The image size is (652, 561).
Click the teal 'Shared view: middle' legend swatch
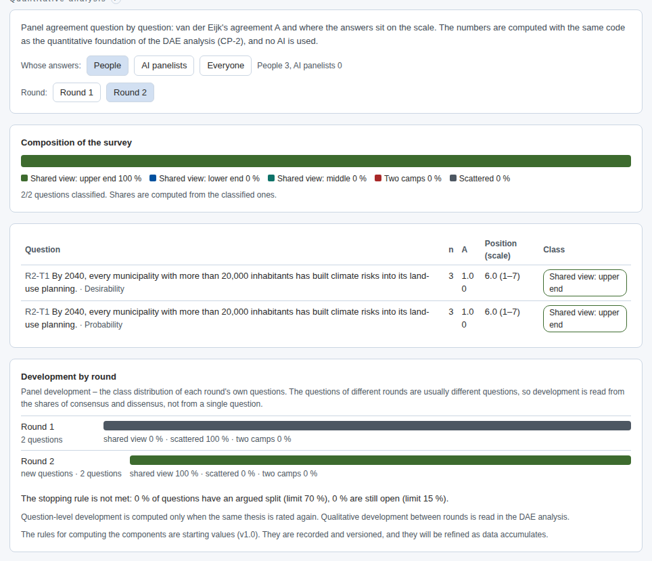click(271, 178)
